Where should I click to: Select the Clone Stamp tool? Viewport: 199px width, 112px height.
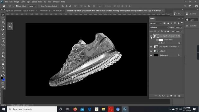(x=3, y=37)
